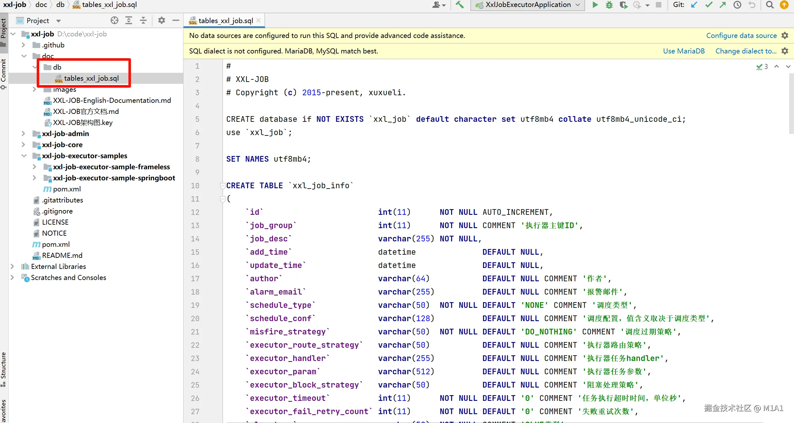Collapse all in the Project panel

pos(143,21)
